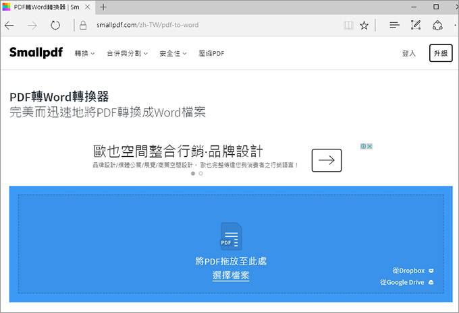459x313 pixels.
Task: Maximize the browser window
Action: tap(436, 7)
